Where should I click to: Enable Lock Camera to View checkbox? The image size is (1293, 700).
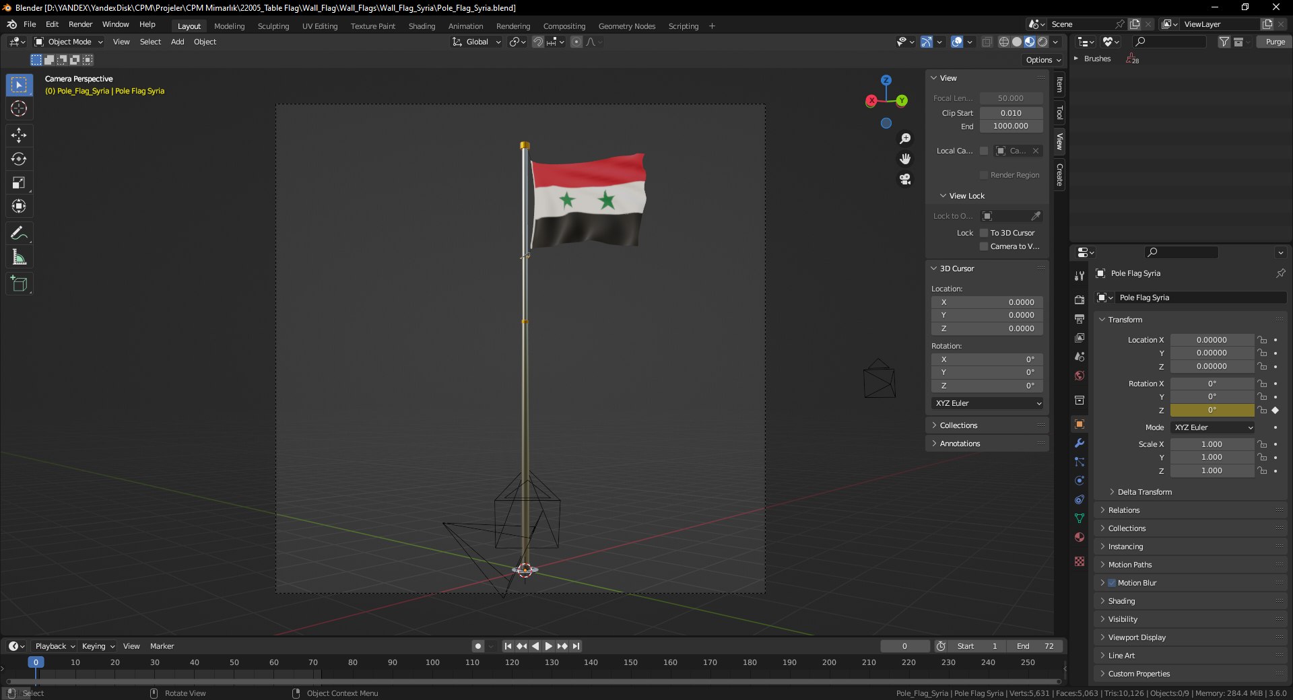pyautogui.click(x=984, y=246)
